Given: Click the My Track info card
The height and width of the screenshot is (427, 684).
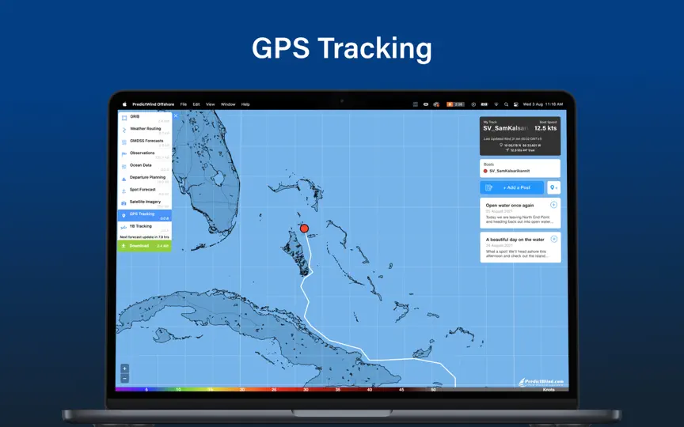Looking at the screenshot, I should point(520,136).
